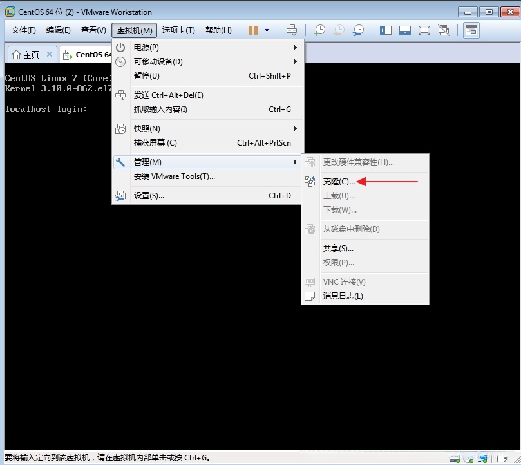This screenshot has height=465, width=521.
Task: Open the power options dropdown arrow beside the pause button
Action: [x=267, y=30]
